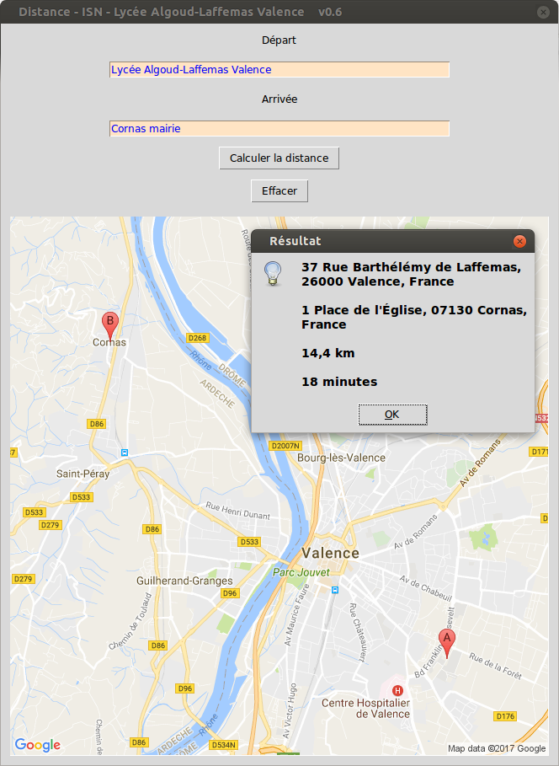Screen dimensions: 559x766
Task: Click the 'Départ' label
Action: click(x=279, y=40)
